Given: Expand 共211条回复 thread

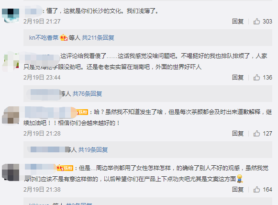Looking at the screenshot, I should pyautogui.click(x=98, y=38).
